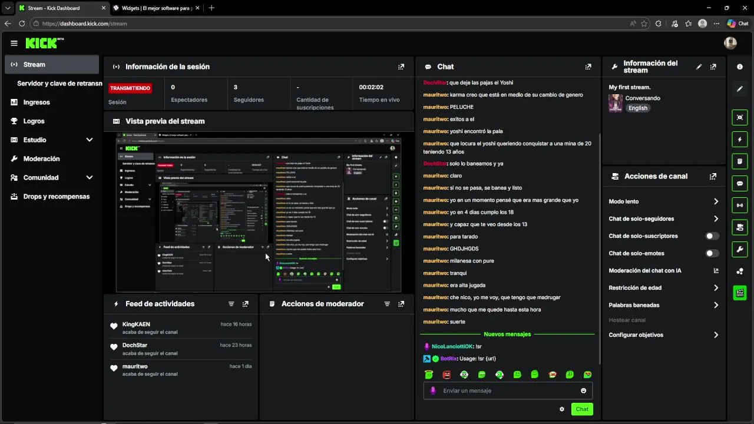Switch to the Widgets browser tab
This screenshot has height=424, width=754.
(156, 8)
